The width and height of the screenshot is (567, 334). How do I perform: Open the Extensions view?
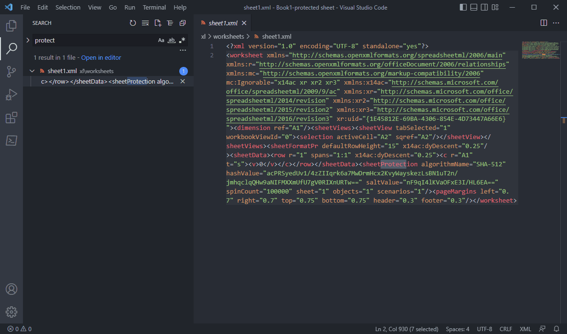tap(11, 118)
